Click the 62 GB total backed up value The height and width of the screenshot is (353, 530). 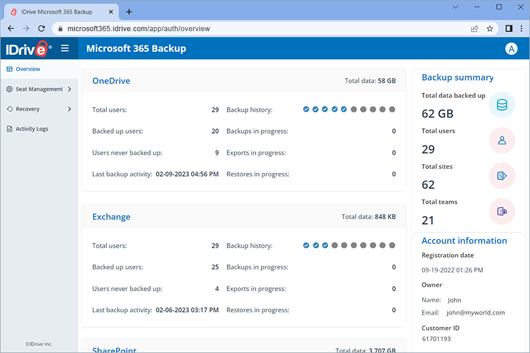tap(438, 114)
